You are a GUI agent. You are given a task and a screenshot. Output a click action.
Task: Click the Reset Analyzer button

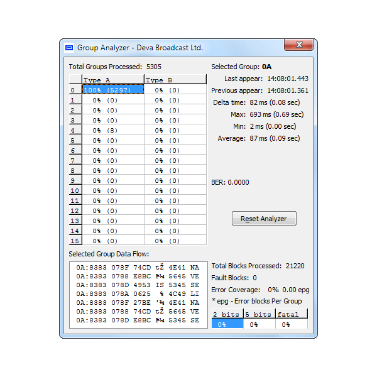click(264, 218)
